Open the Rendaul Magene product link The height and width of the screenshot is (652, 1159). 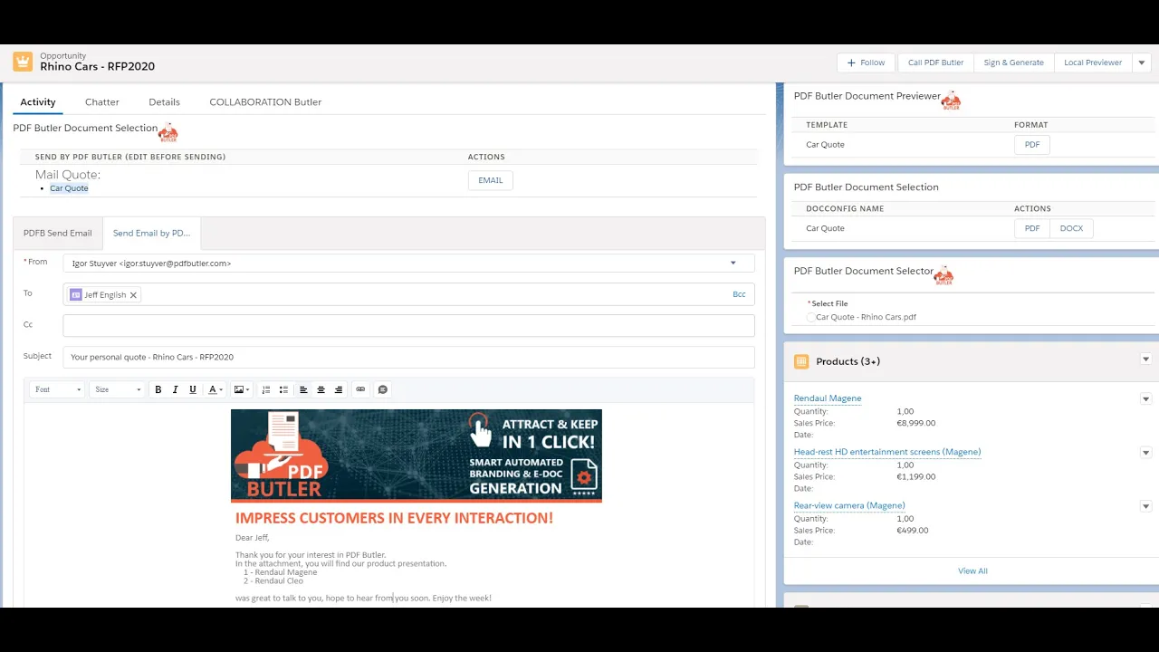[828, 398]
